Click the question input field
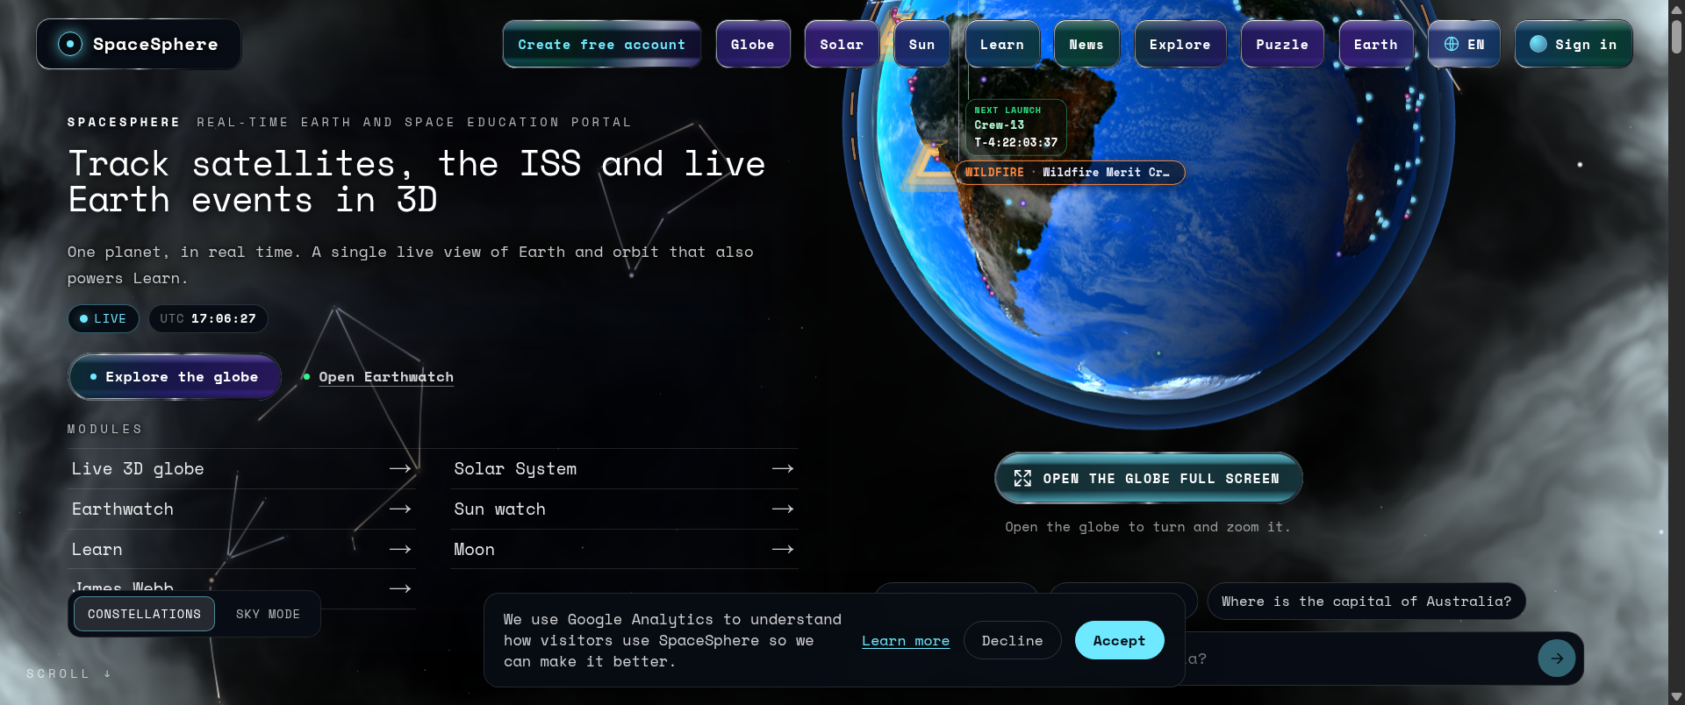The height and width of the screenshot is (705, 1685). click(x=1356, y=659)
